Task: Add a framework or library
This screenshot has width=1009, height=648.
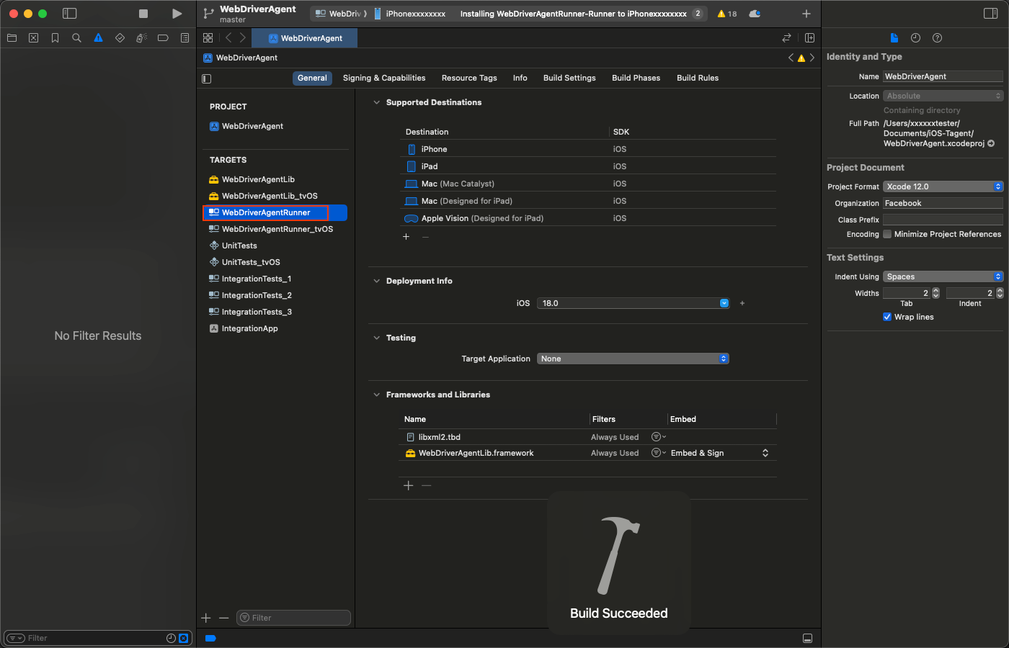Action: (x=409, y=485)
